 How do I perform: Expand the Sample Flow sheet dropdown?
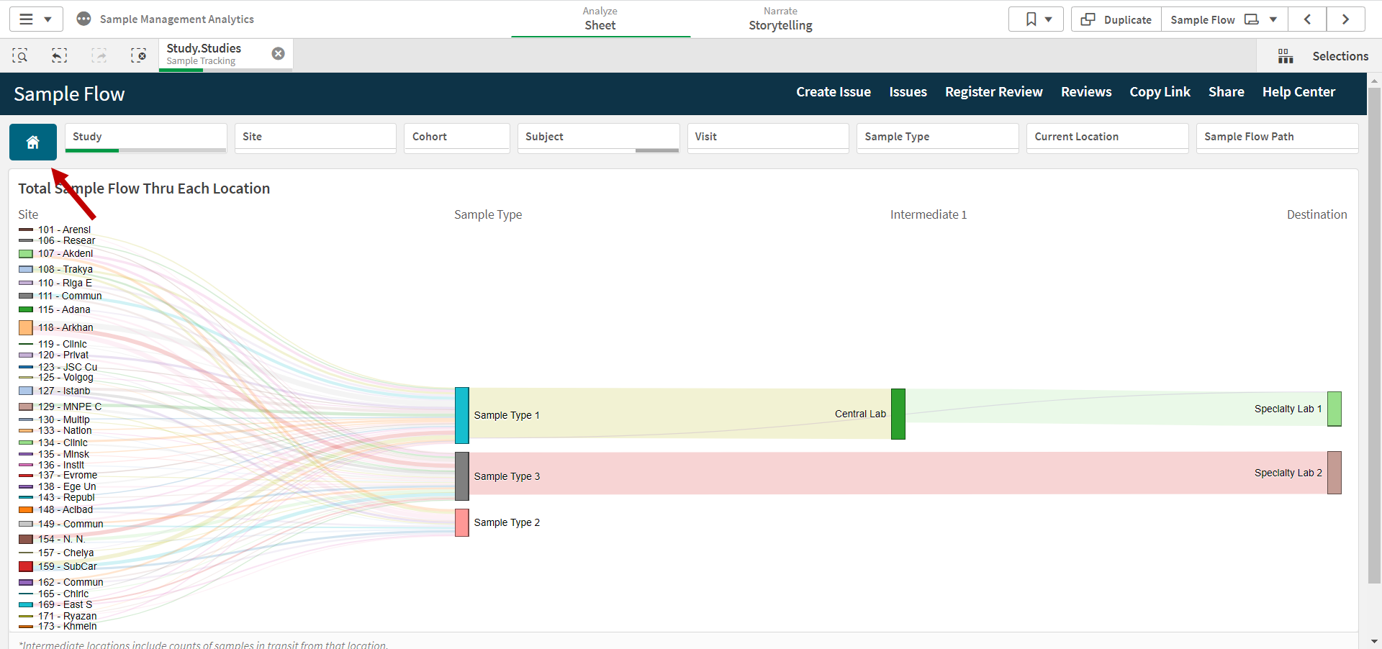coord(1273,19)
